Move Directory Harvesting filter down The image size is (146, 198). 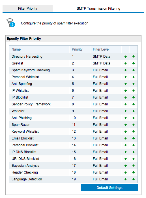coord(134,57)
